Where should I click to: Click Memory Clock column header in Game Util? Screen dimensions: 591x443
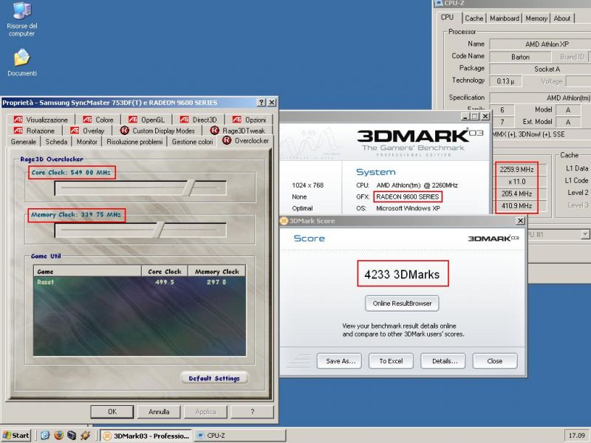[x=216, y=271]
